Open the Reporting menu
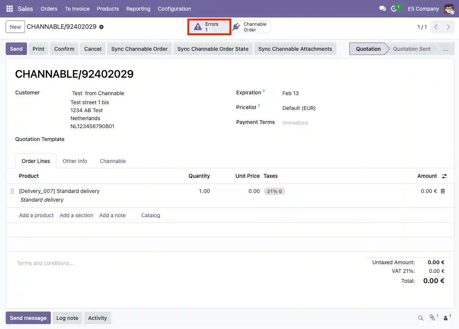Viewport: 459px width, 329px height. pos(138,8)
